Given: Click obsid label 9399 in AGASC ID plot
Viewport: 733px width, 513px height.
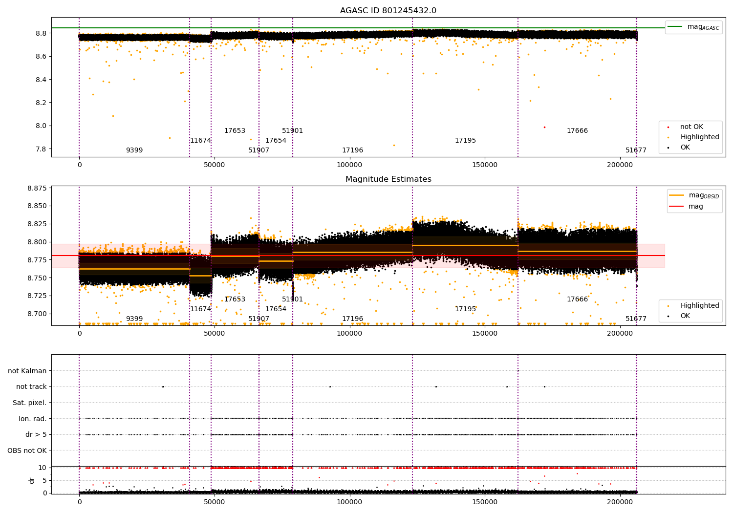Looking at the screenshot, I should pos(134,150).
